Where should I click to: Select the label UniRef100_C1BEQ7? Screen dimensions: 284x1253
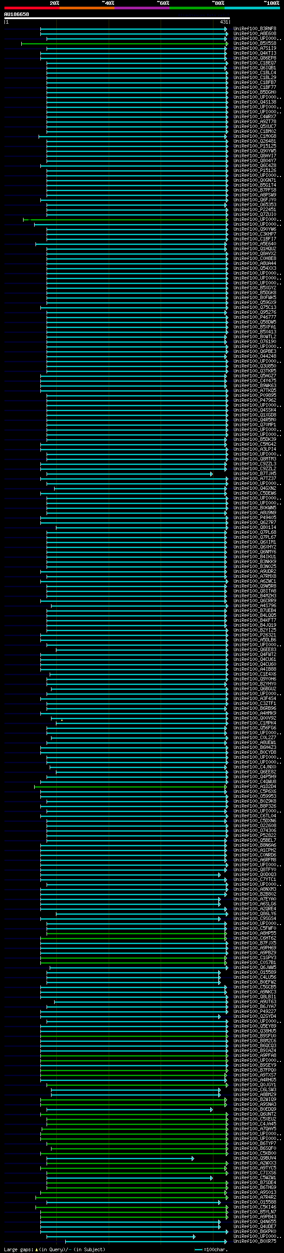254,63
